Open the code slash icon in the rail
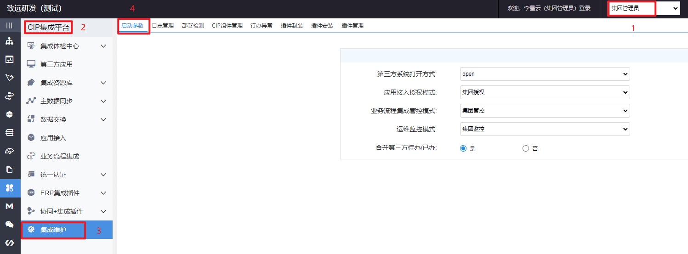This screenshot has height=254, width=688. tap(9, 243)
